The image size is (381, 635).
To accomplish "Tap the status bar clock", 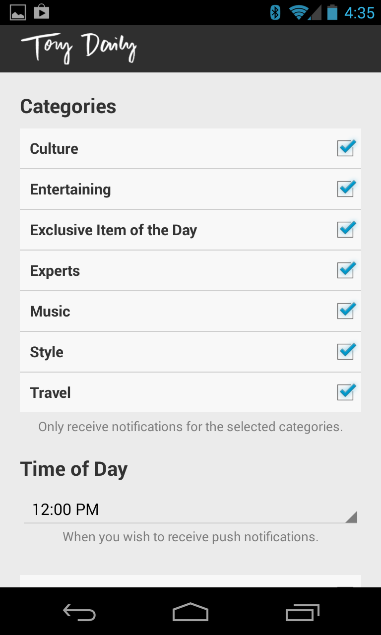I will pyautogui.click(x=359, y=12).
